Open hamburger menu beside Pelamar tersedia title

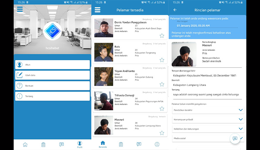(97, 10)
